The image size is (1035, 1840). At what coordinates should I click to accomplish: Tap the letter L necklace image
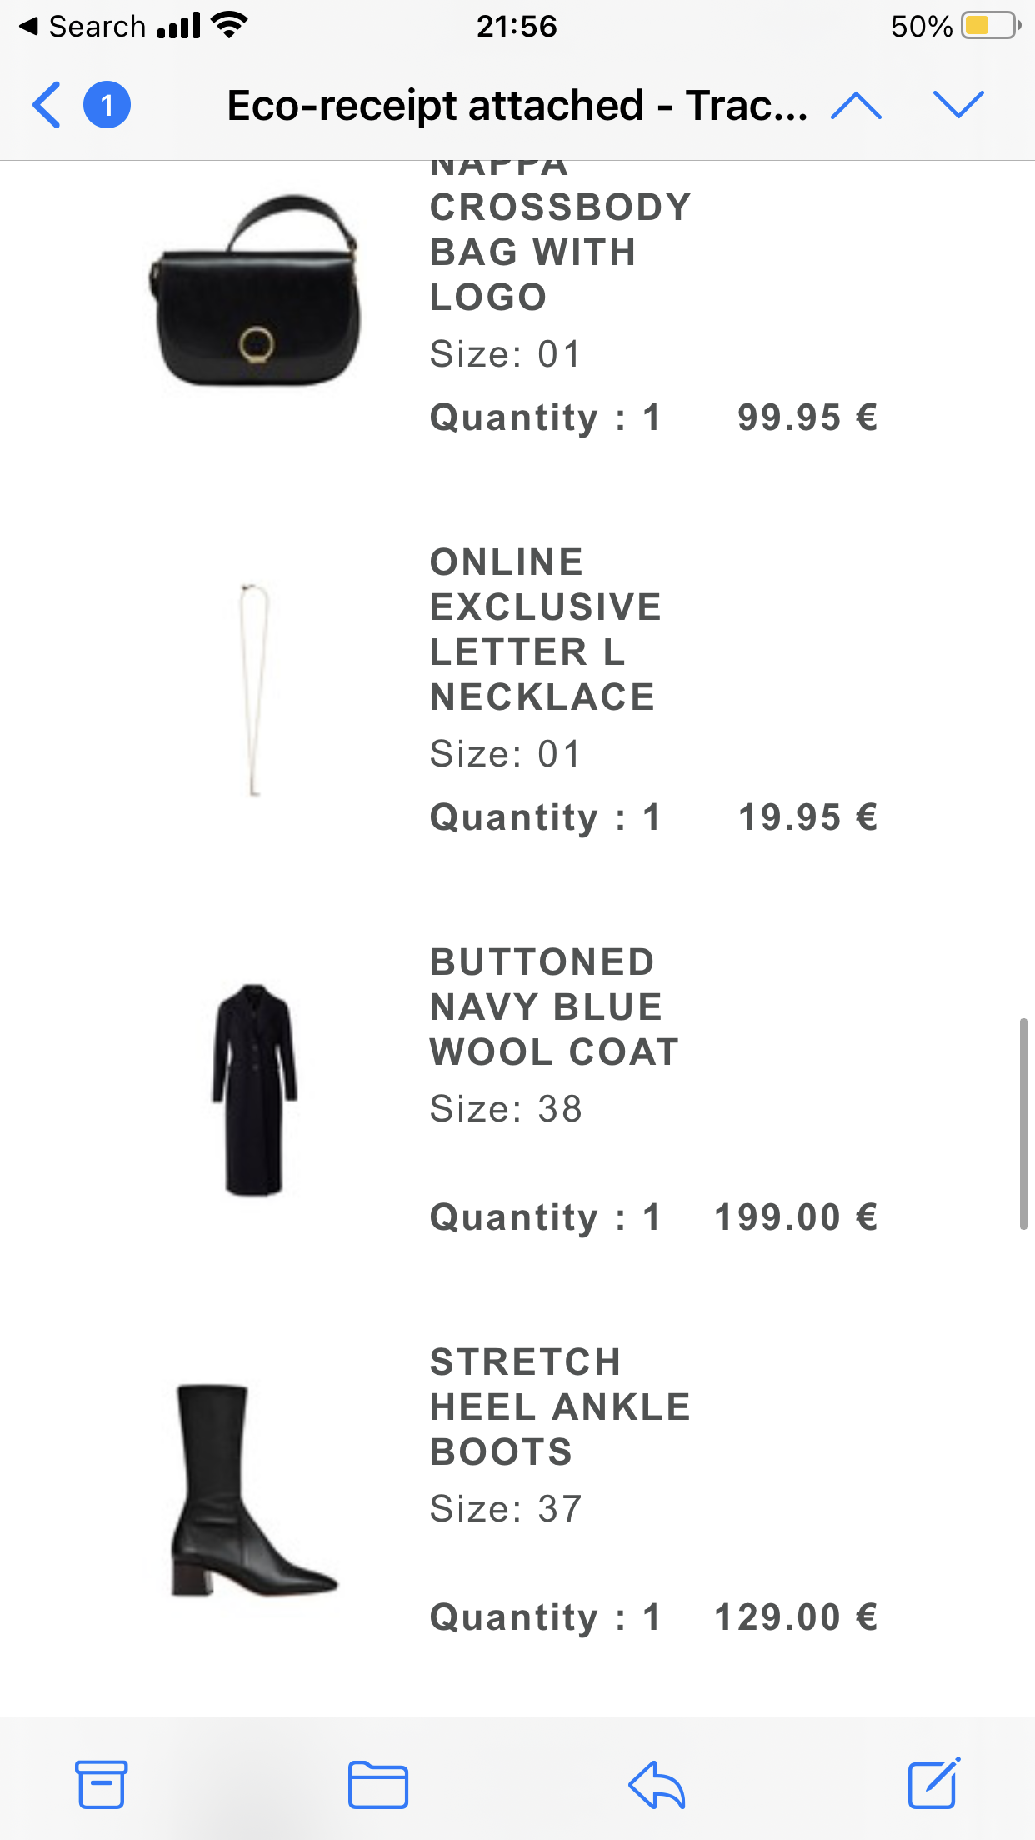pos(254,690)
